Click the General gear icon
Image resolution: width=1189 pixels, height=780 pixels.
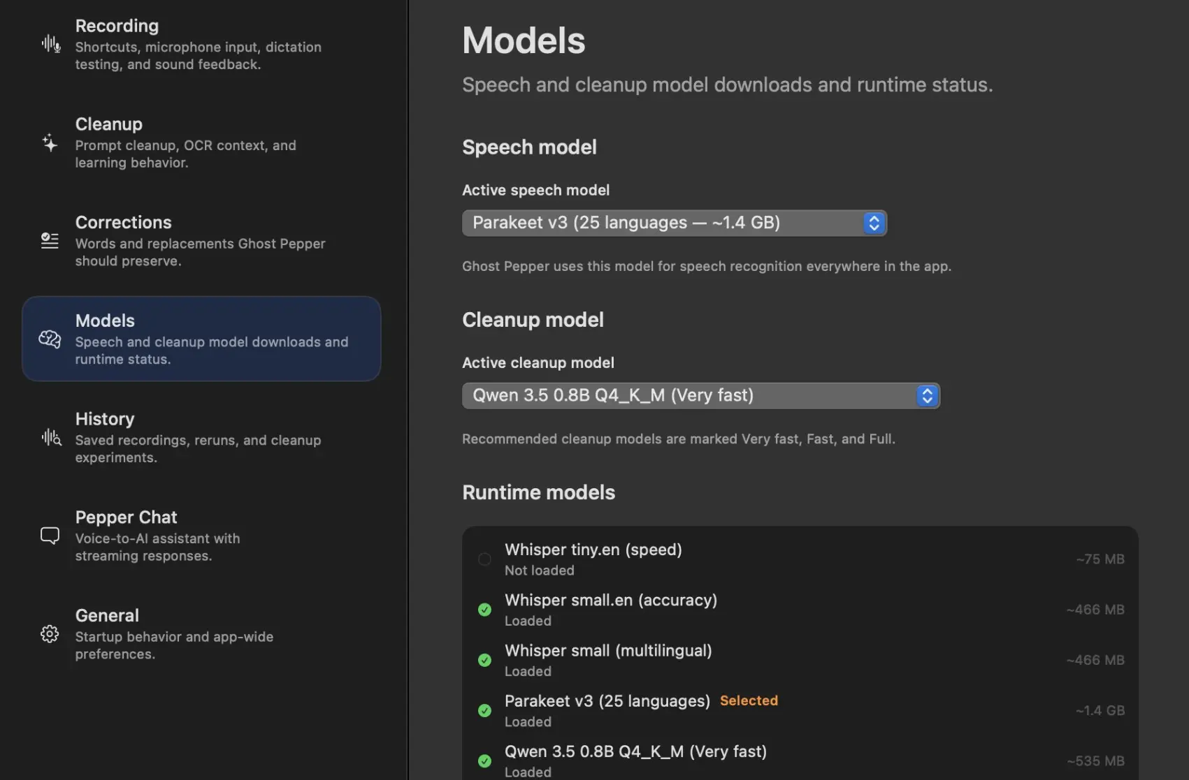pos(50,634)
